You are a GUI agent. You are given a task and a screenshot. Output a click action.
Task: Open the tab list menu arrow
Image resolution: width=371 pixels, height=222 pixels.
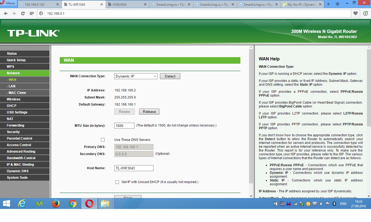tap(337, 4)
